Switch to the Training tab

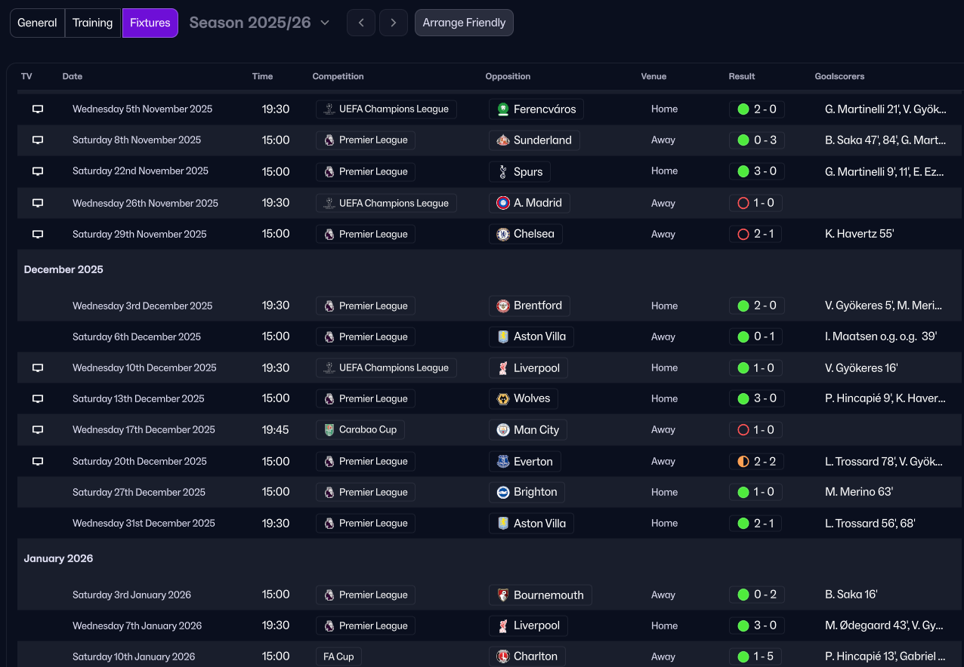[x=93, y=23]
